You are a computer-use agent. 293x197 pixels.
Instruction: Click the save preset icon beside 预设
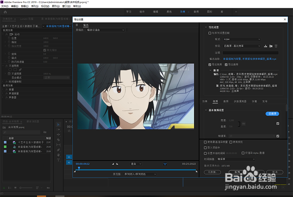[x=265, y=46]
